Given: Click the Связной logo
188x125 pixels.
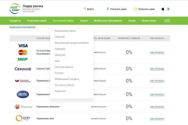Looking at the screenshot, I should (x=23, y=69).
